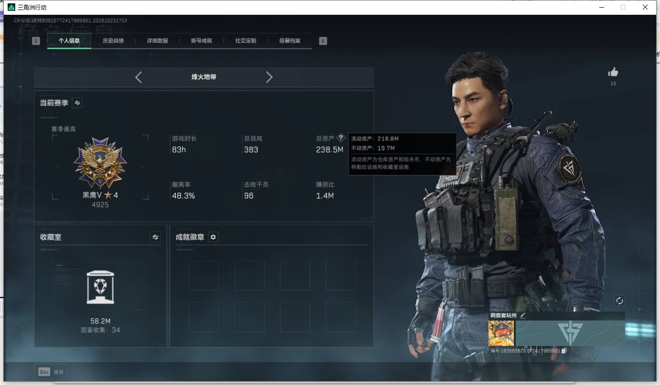Click the Black Eagle rank badge
This screenshot has height=385, width=660.
coord(100,164)
